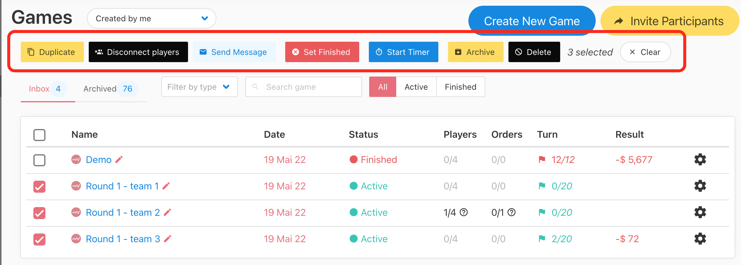
Task: Click the Date column header
Action: pyautogui.click(x=274, y=134)
